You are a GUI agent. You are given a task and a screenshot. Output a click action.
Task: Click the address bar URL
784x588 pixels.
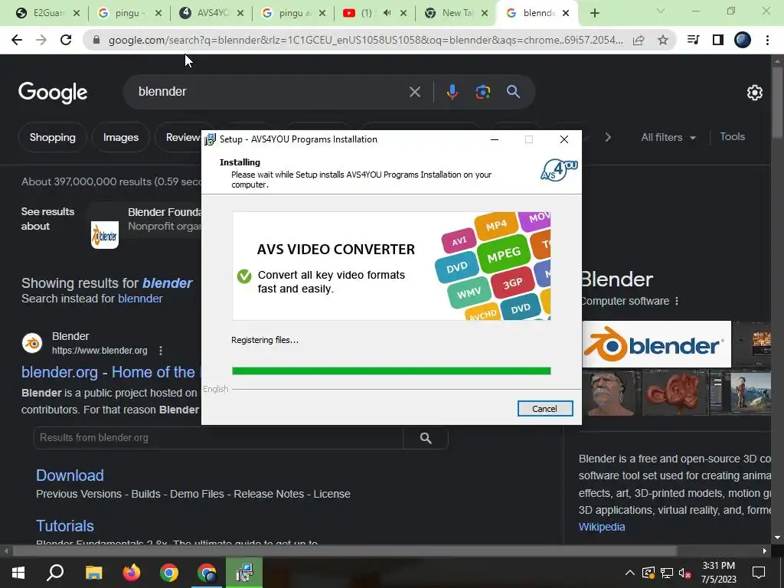click(365, 40)
